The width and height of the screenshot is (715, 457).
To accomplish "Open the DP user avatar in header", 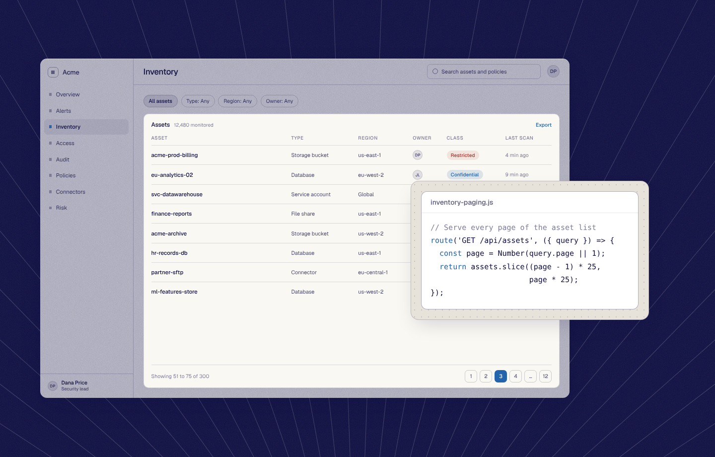I will (553, 72).
